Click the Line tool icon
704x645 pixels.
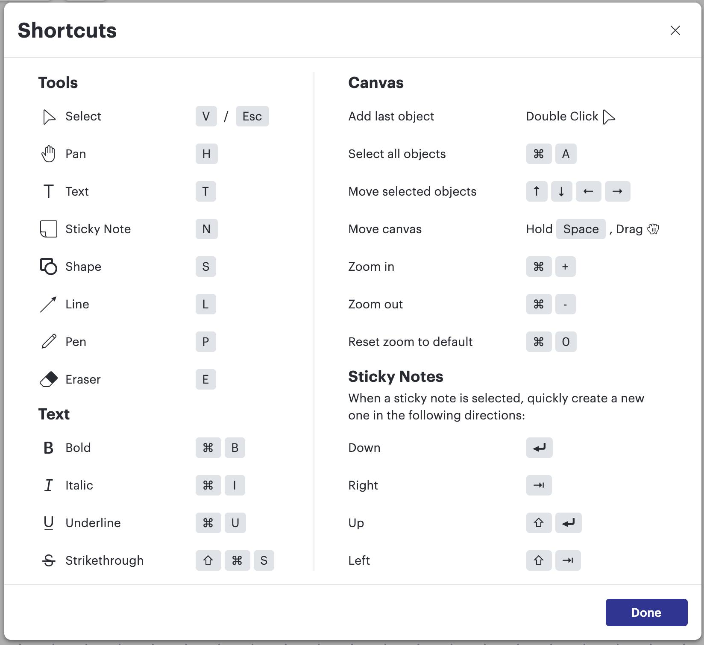click(48, 304)
